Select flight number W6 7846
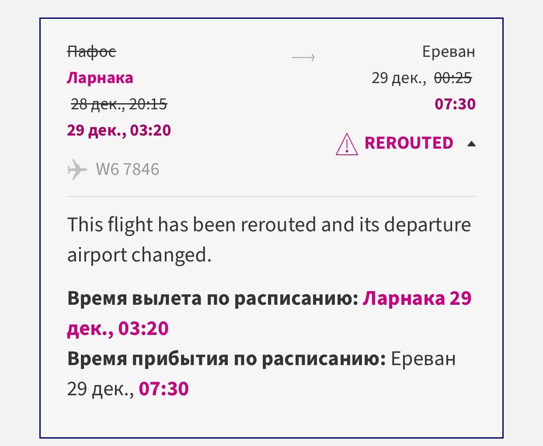Screen dimensions: 543x446 coord(127,170)
